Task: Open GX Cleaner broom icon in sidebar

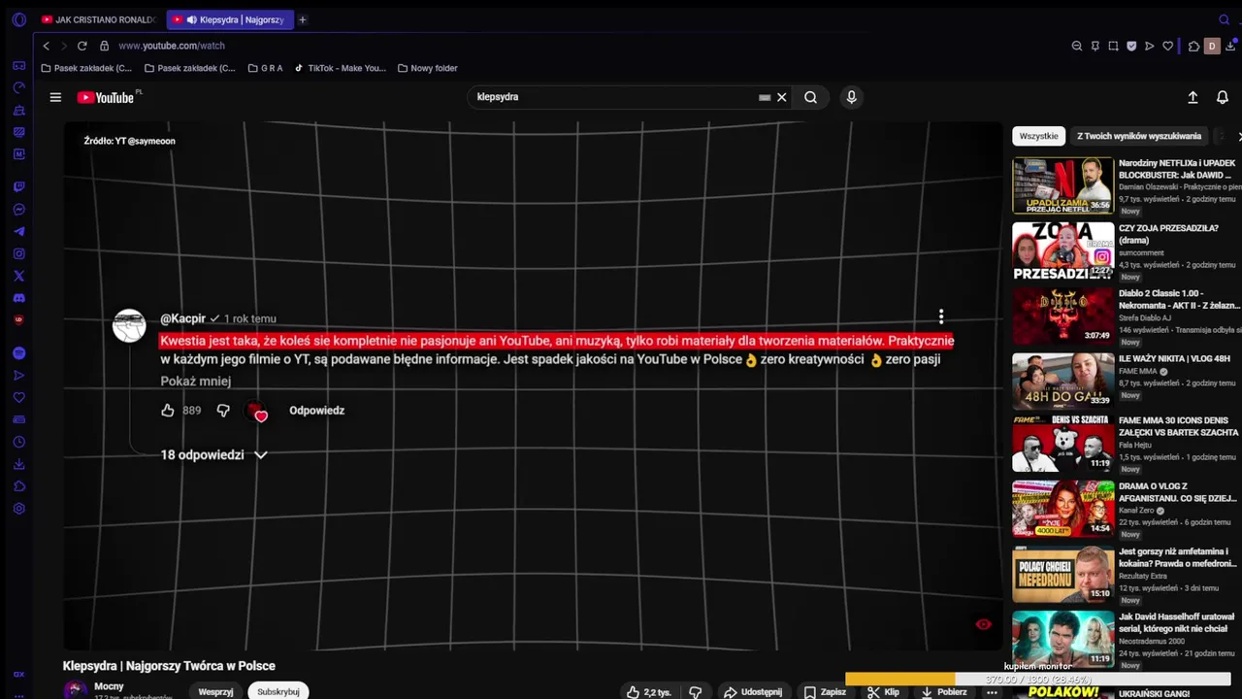Action: coord(18,111)
